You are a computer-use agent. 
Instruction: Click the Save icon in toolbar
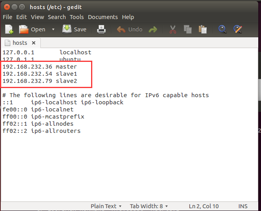[67, 29]
